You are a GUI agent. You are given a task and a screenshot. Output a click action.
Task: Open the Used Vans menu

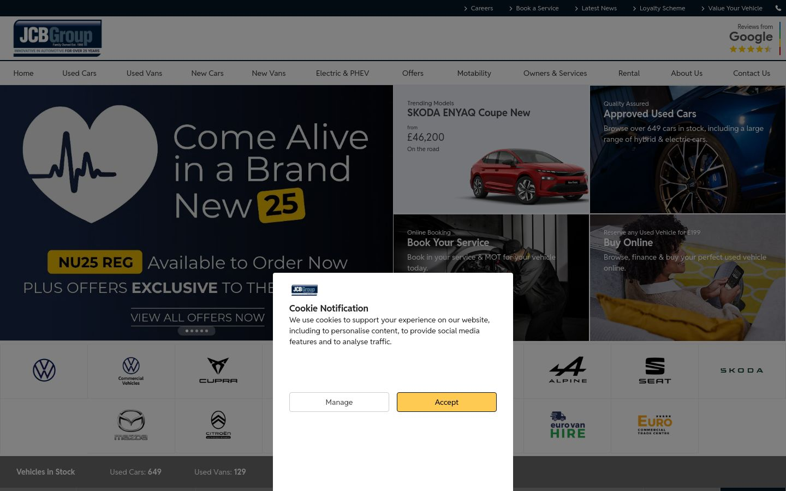[x=144, y=73]
